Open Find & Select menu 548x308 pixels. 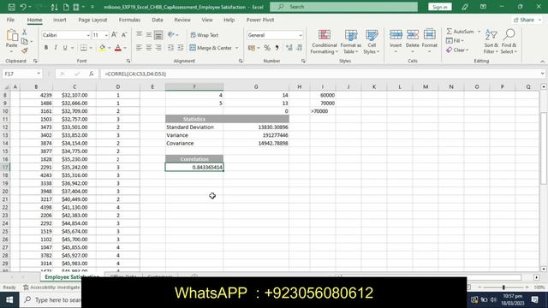click(x=509, y=42)
